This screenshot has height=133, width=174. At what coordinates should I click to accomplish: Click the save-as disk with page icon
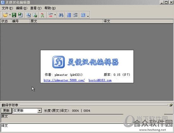pyautogui.click(x=20, y=15)
